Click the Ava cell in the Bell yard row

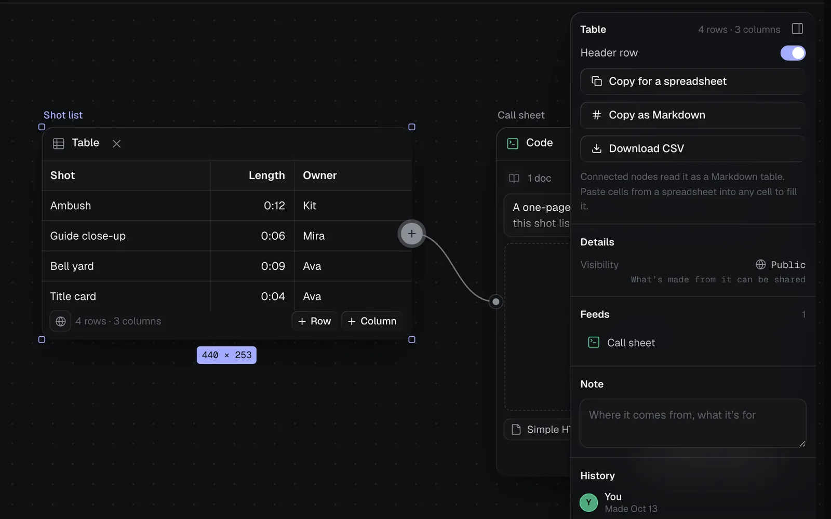pos(353,266)
